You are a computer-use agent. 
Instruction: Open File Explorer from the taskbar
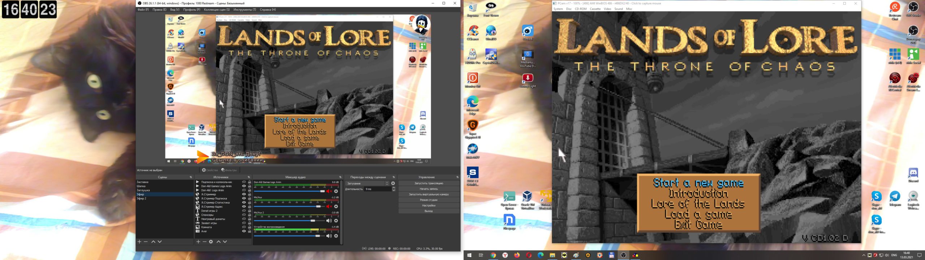tap(552, 255)
